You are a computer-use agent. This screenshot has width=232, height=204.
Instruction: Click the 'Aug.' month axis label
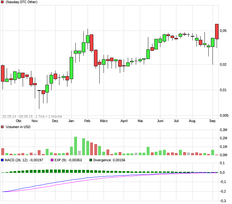pyautogui.click(x=192, y=121)
